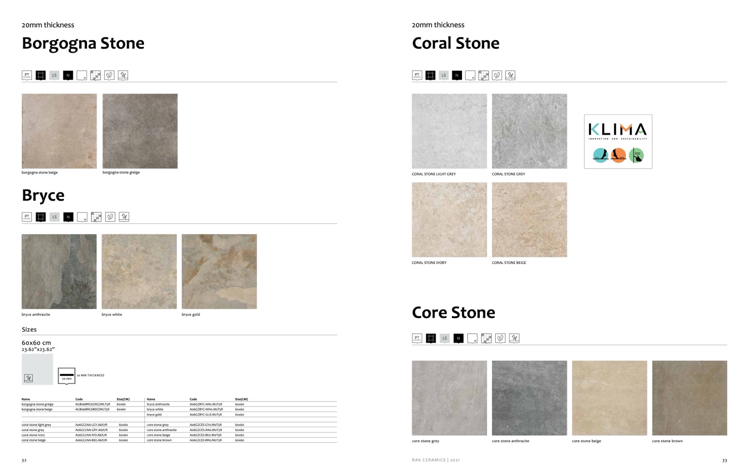
Task: Click the black grid icon under Core Stone
Action: (431, 338)
